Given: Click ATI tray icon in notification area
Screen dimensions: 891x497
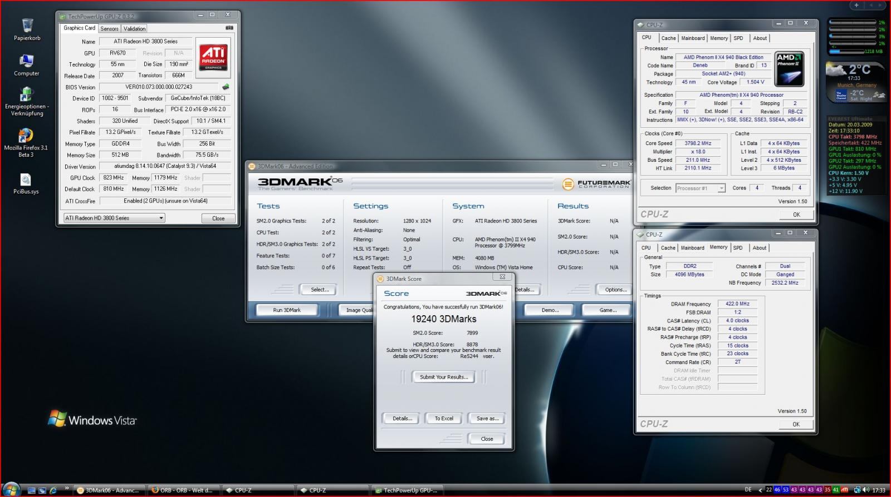Looking at the screenshot, I should click(845, 490).
